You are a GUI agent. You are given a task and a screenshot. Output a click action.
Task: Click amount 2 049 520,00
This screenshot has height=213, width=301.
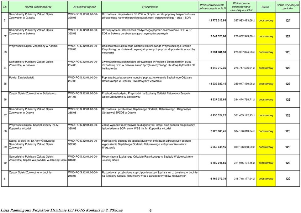point(218,36)
